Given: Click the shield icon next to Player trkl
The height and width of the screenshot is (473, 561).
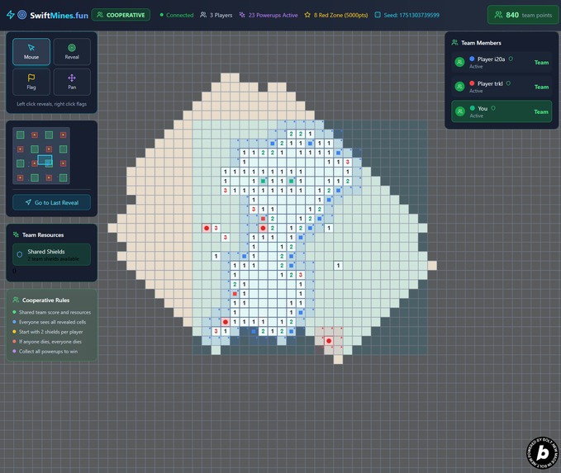Looking at the screenshot, I should click(508, 83).
